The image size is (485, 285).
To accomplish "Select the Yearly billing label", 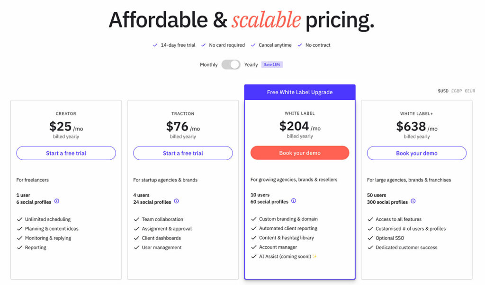I will click(251, 65).
